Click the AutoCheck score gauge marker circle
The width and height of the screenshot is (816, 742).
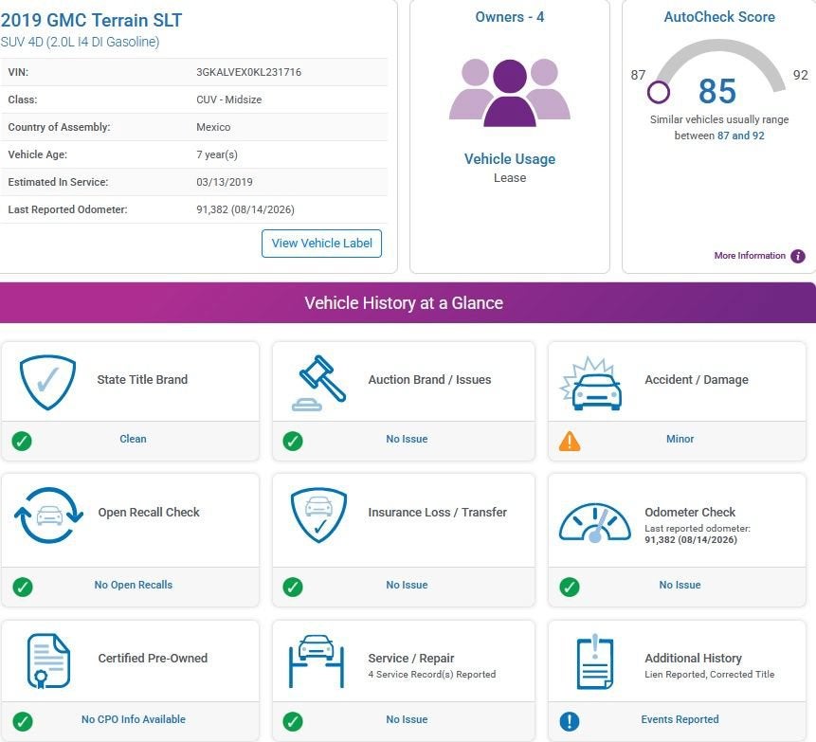pyautogui.click(x=659, y=92)
